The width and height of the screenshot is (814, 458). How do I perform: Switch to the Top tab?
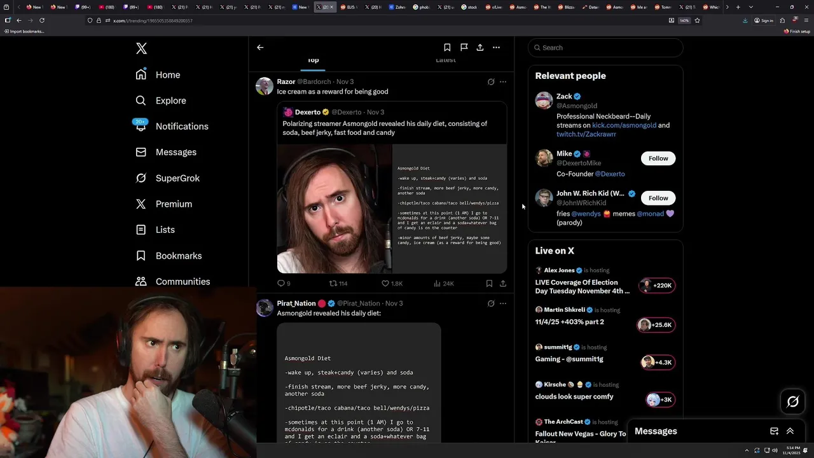314,60
